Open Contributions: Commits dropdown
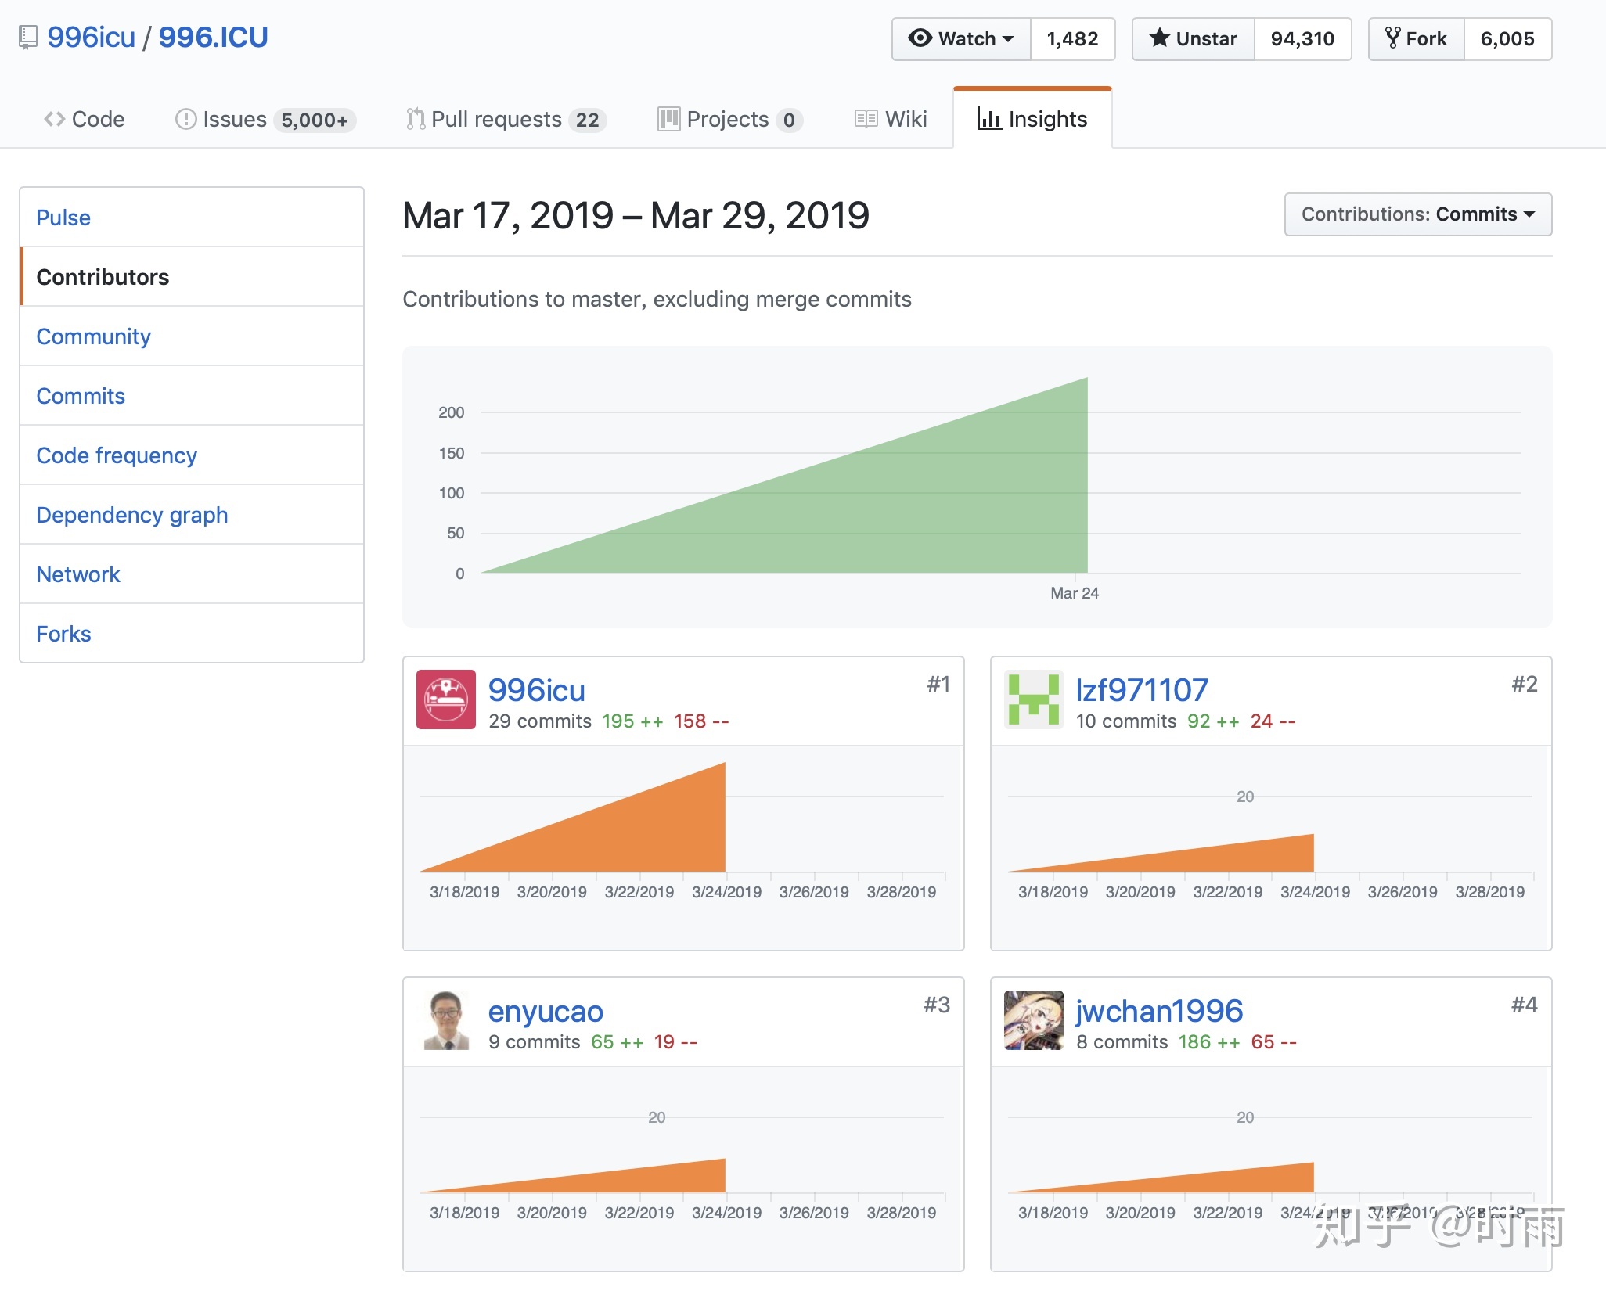 tap(1418, 214)
